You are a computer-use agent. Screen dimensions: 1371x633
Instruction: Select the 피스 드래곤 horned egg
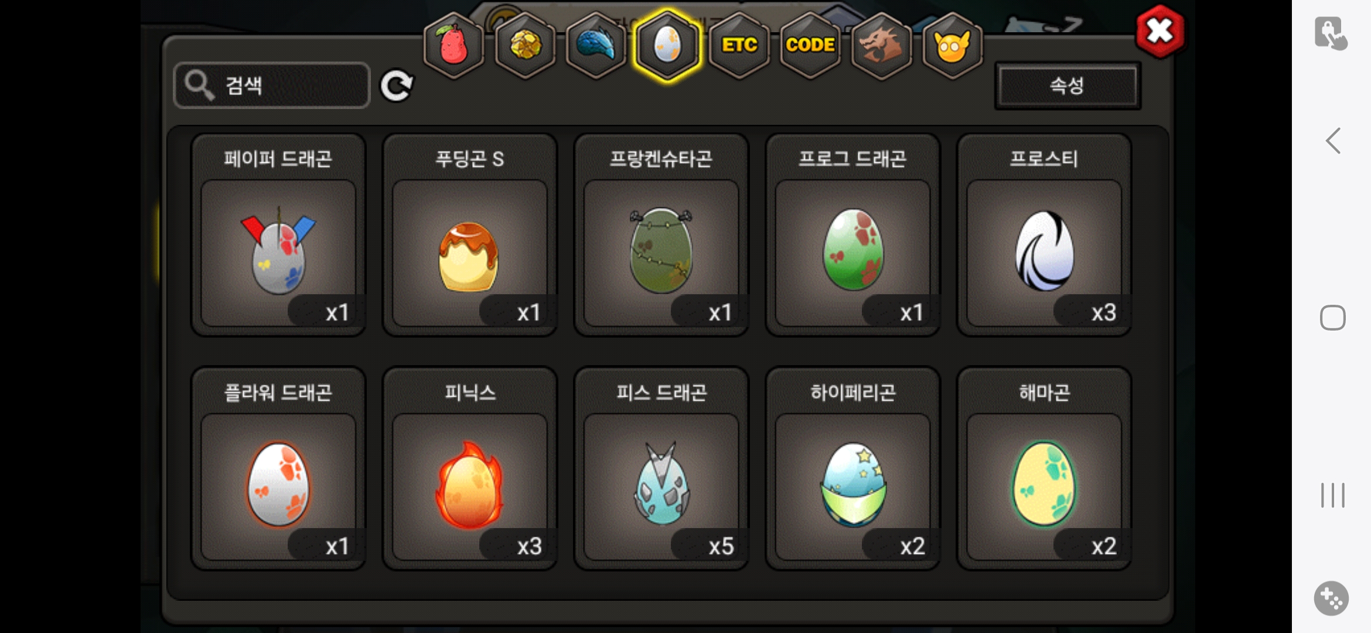pyautogui.click(x=661, y=469)
